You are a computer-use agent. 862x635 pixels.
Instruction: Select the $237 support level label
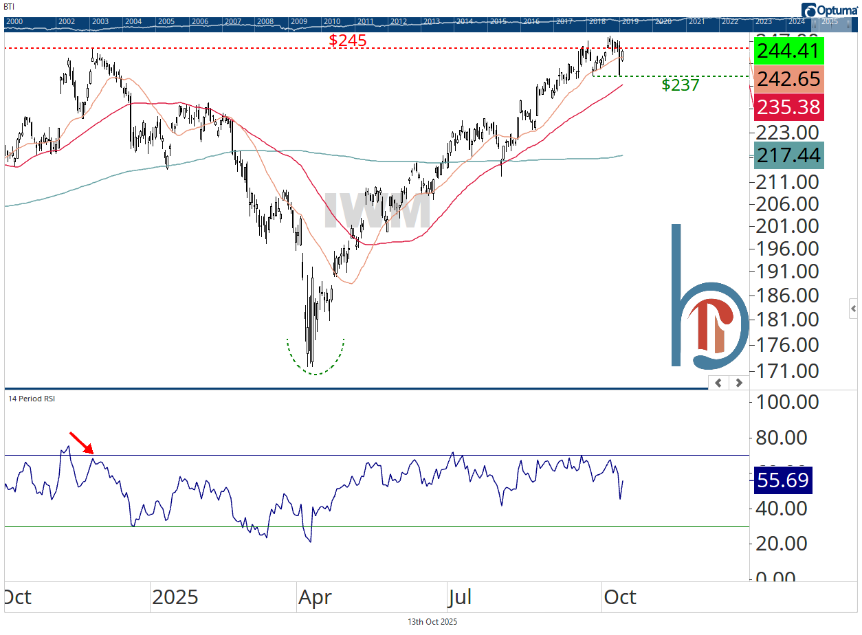click(x=680, y=85)
